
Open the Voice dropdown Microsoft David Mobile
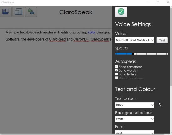click(135, 40)
